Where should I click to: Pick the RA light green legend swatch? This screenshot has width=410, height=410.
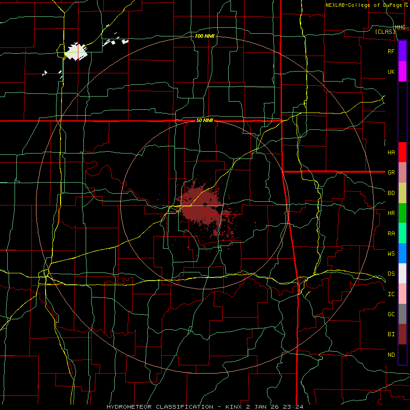[402, 233]
